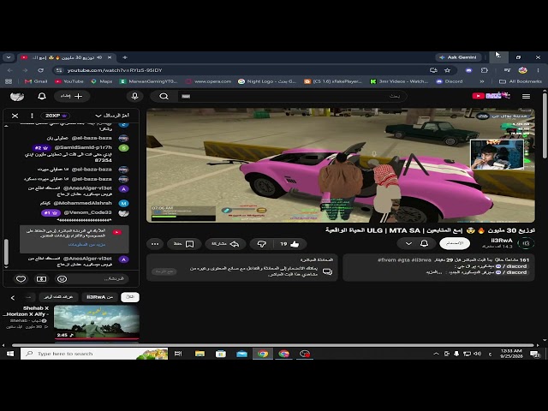Click taskbar volume speaker icon

point(477,354)
